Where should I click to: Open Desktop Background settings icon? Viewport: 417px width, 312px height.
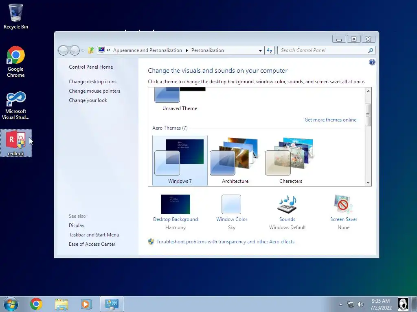pyautogui.click(x=176, y=204)
